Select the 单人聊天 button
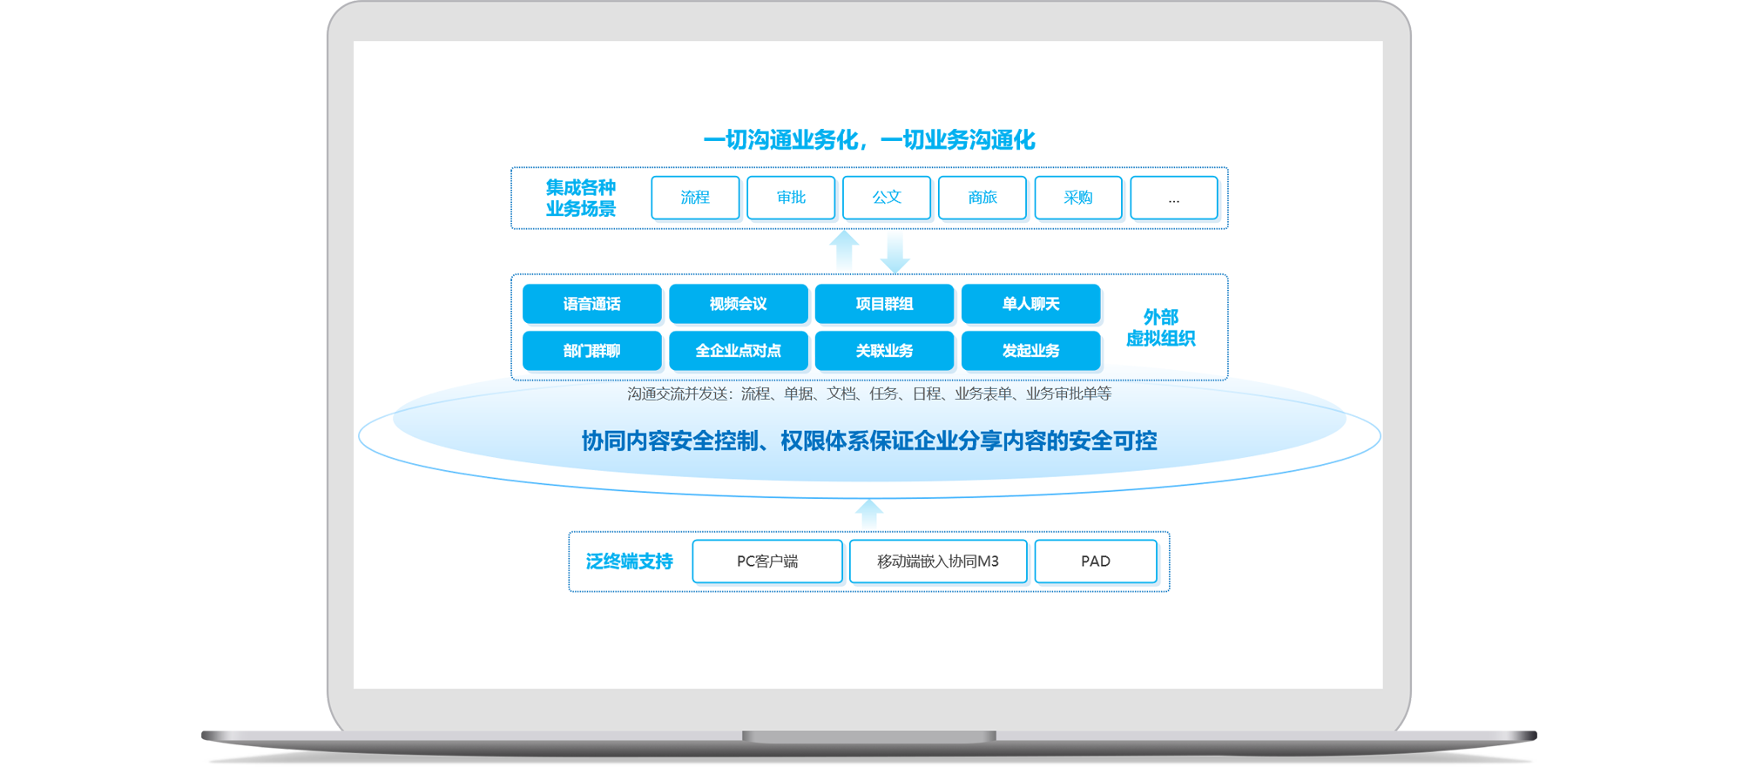The width and height of the screenshot is (1742, 767). [x=1030, y=304]
